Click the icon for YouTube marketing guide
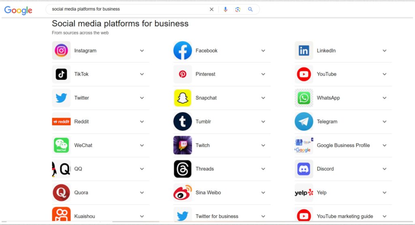The width and height of the screenshot is (415, 225). point(304,214)
